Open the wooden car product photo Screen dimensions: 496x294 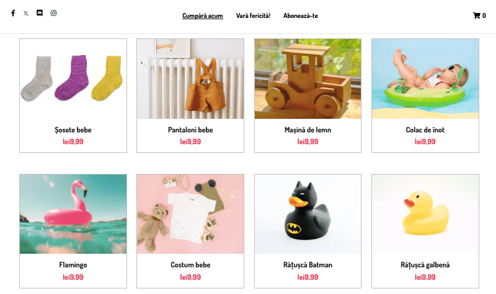click(x=308, y=79)
